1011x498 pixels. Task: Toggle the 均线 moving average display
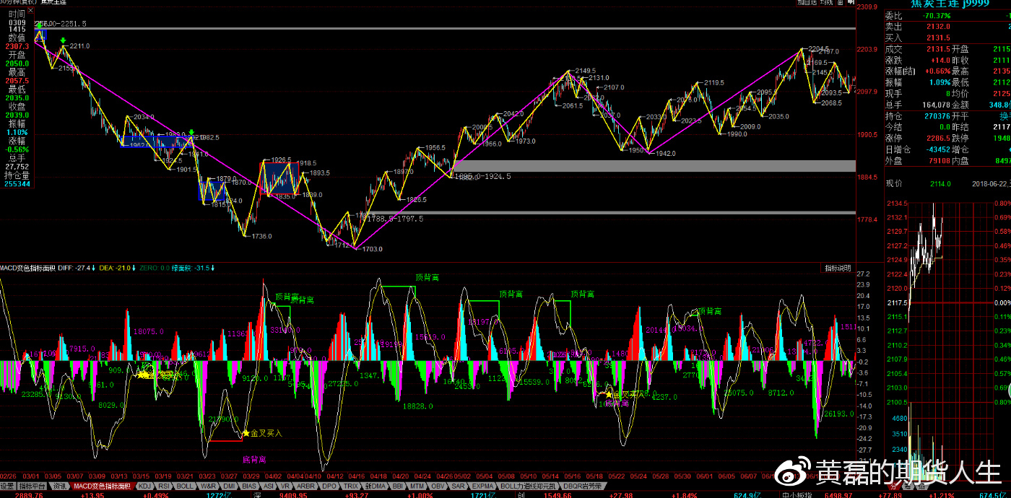pos(827,3)
